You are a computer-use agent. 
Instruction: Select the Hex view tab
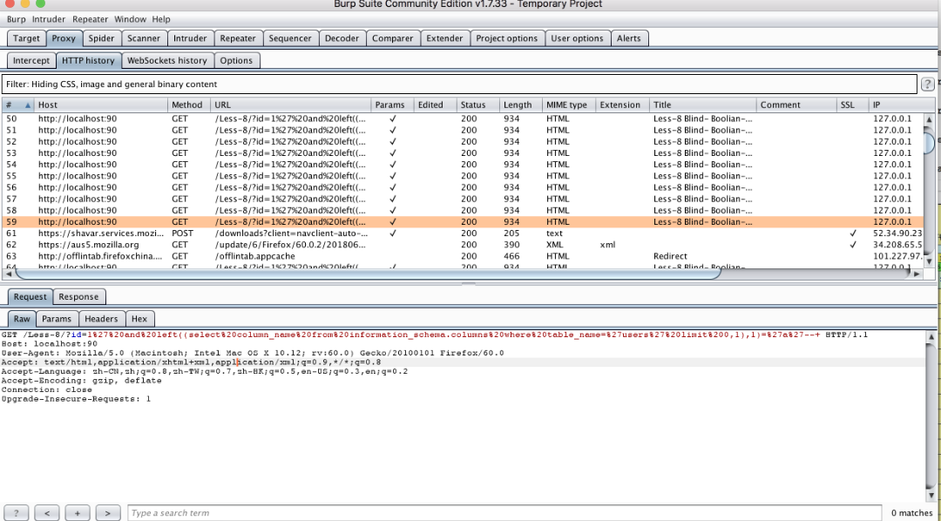tap(139, 319)
